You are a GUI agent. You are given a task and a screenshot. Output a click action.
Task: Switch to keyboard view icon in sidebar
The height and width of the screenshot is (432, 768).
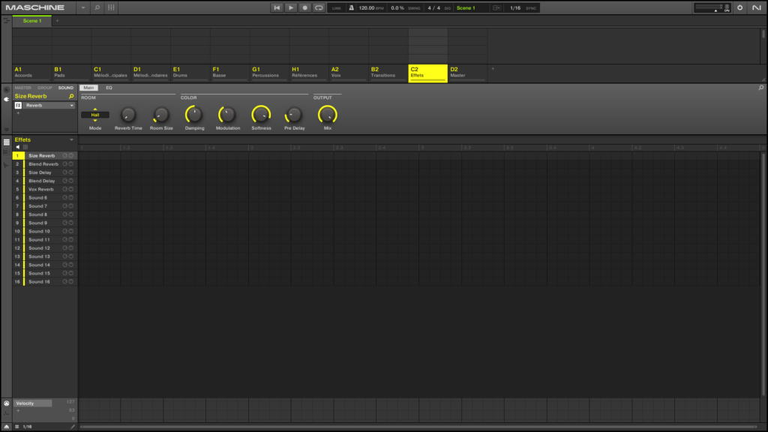[x=6, y=153]
